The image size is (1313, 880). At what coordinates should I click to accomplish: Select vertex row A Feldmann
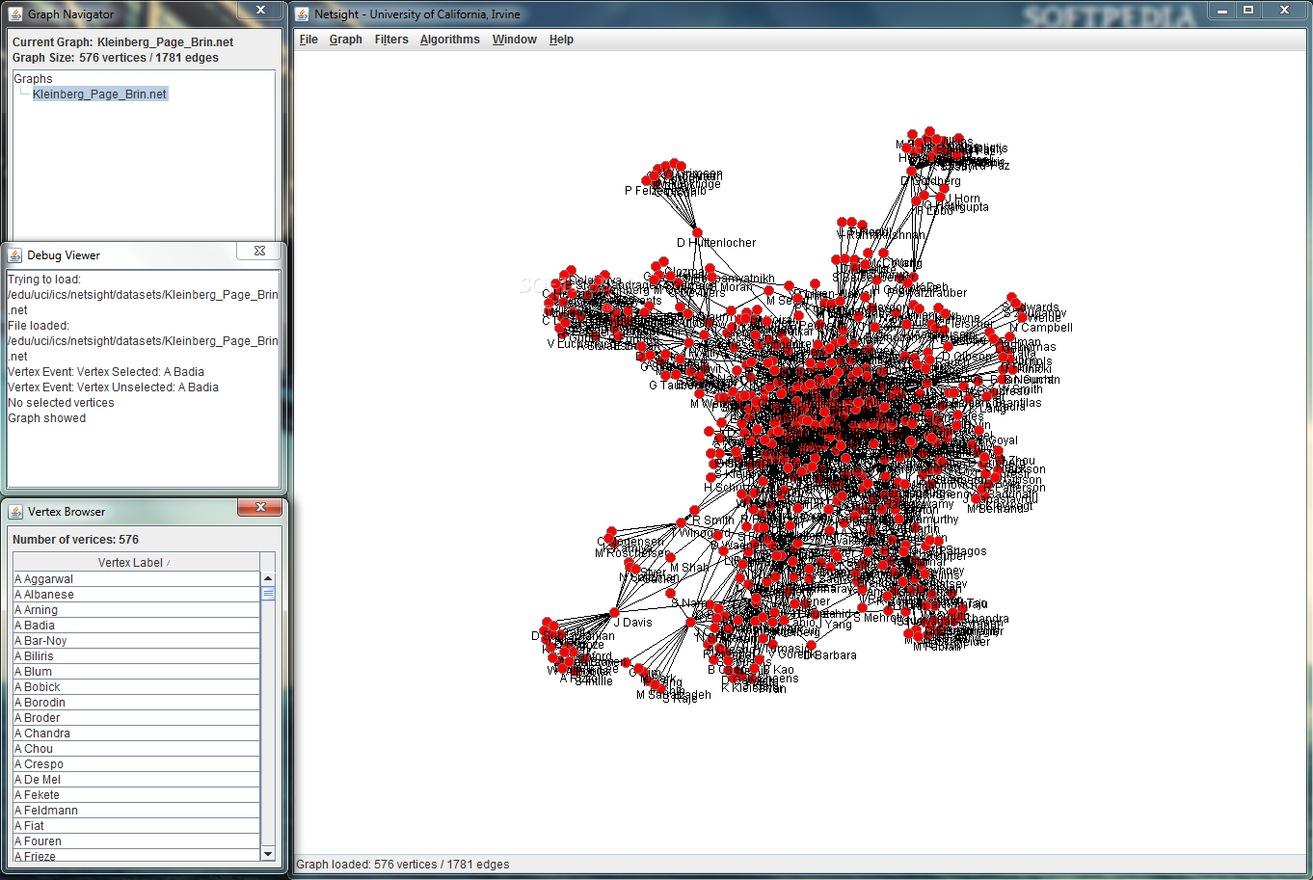pyautogui.click(x=136, y=811)
